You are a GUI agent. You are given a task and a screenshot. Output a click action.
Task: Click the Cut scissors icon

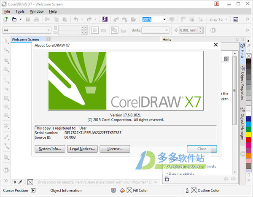[47, 19]
